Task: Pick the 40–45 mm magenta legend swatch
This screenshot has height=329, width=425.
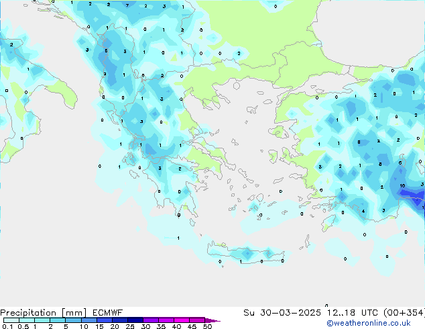Action: 182,320
